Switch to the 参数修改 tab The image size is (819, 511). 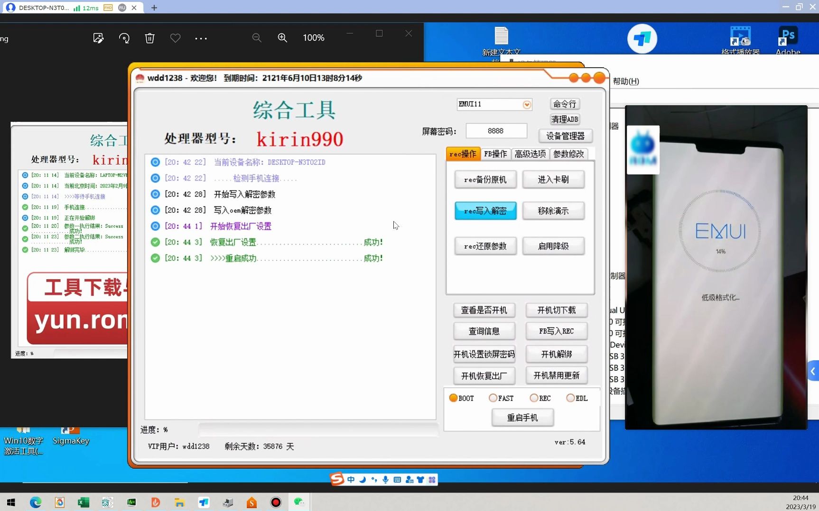(568, 154)
